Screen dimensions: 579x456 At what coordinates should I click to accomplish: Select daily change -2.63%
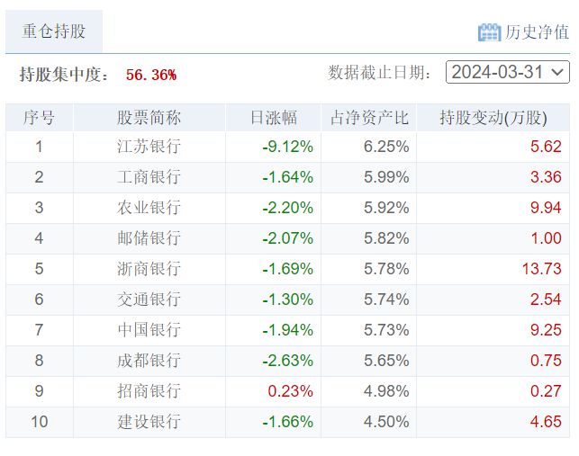287,361
